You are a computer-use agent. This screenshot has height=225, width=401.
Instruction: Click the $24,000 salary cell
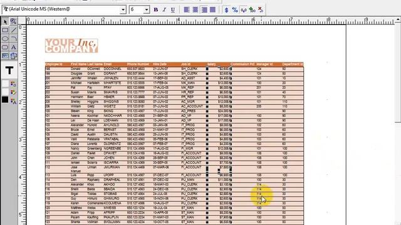click(x=224, y=111)
